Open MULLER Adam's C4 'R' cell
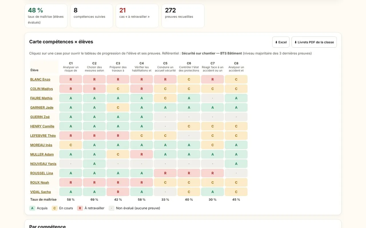The image size is (366, 228). pos(142,155)
